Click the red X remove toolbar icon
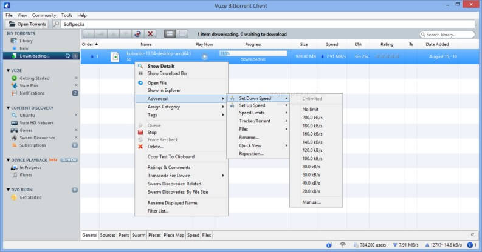This screenshot has width=482, height=252. click(150, 34)
